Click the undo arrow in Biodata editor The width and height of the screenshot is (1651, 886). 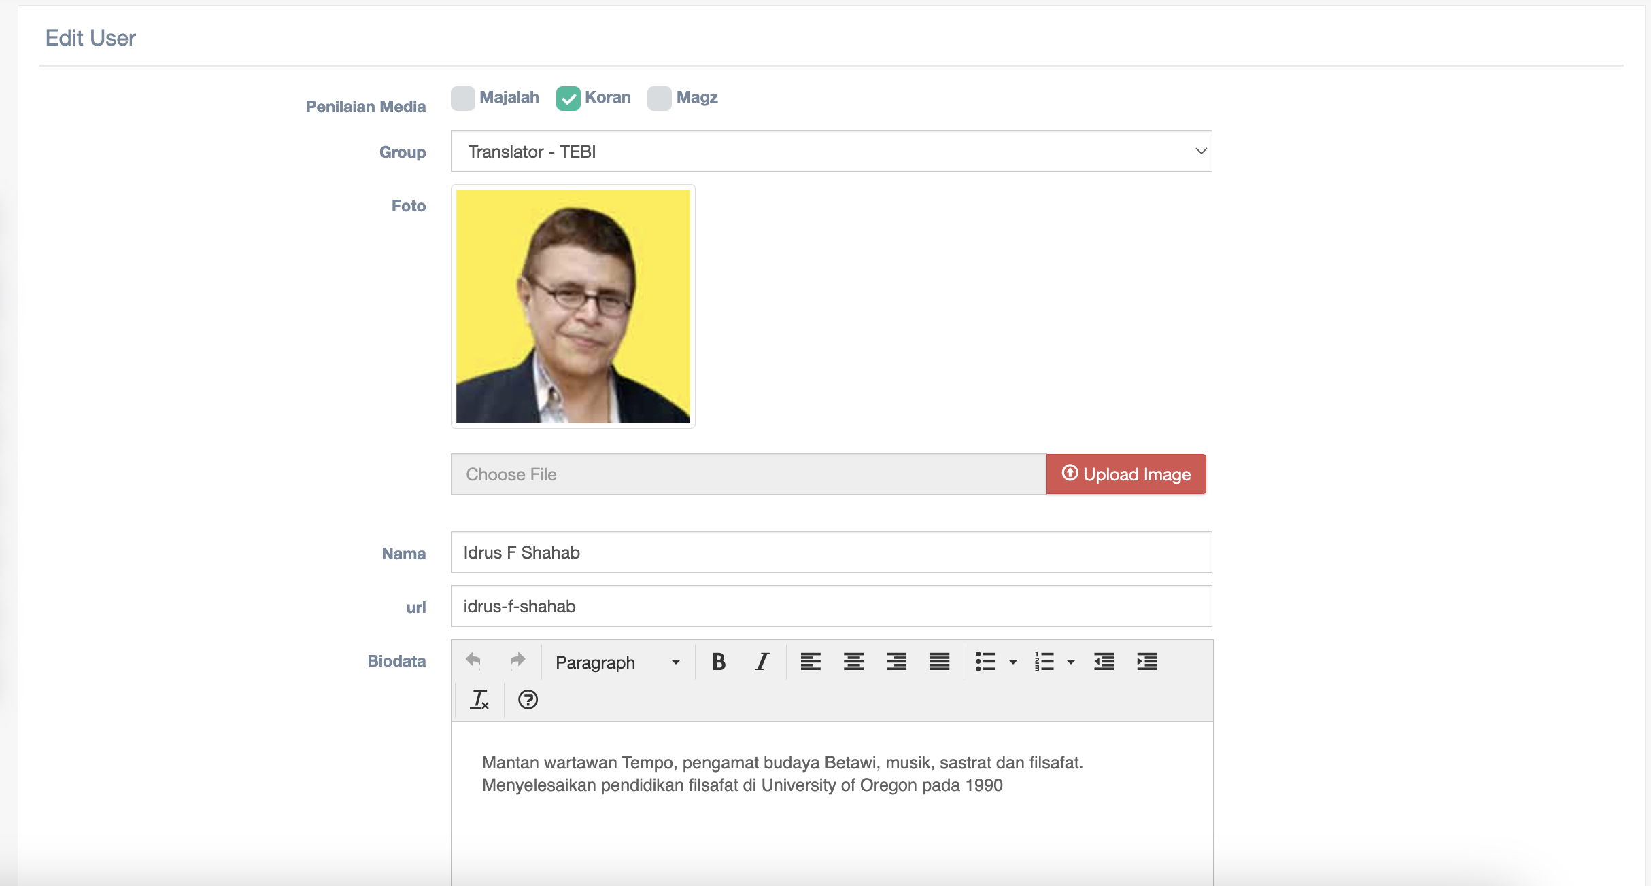473,661
